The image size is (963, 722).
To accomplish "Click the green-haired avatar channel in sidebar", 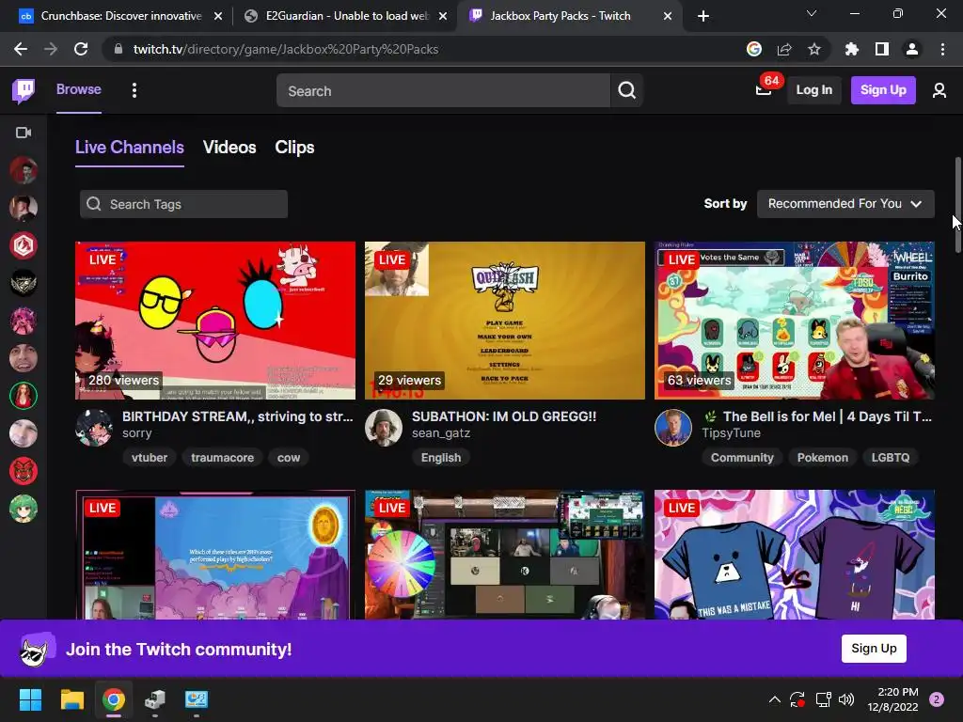I will [x=24, y=509].
